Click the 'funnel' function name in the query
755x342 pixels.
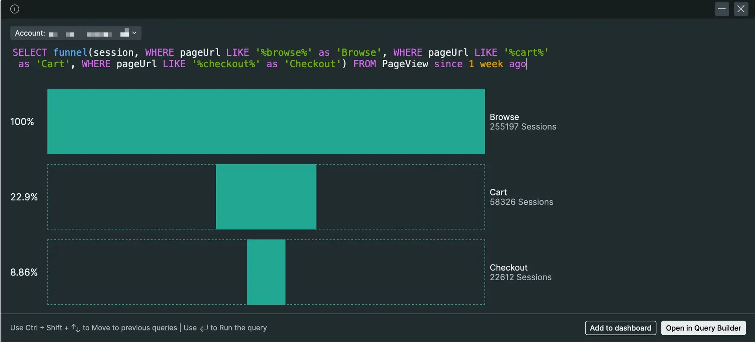point(70,52)
